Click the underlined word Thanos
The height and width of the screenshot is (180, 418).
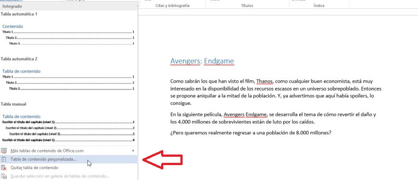pos(265,81)
